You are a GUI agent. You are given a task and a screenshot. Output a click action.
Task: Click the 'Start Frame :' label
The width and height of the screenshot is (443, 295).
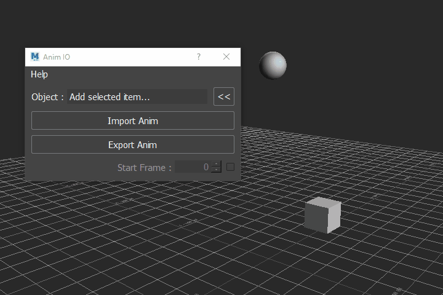tap(145, 168)
